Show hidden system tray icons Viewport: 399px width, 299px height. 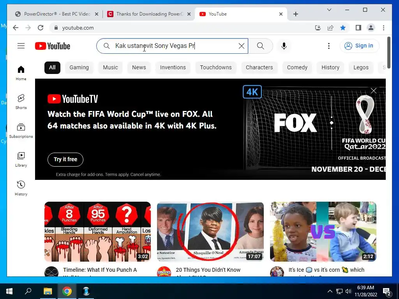[x=330, y=291]
